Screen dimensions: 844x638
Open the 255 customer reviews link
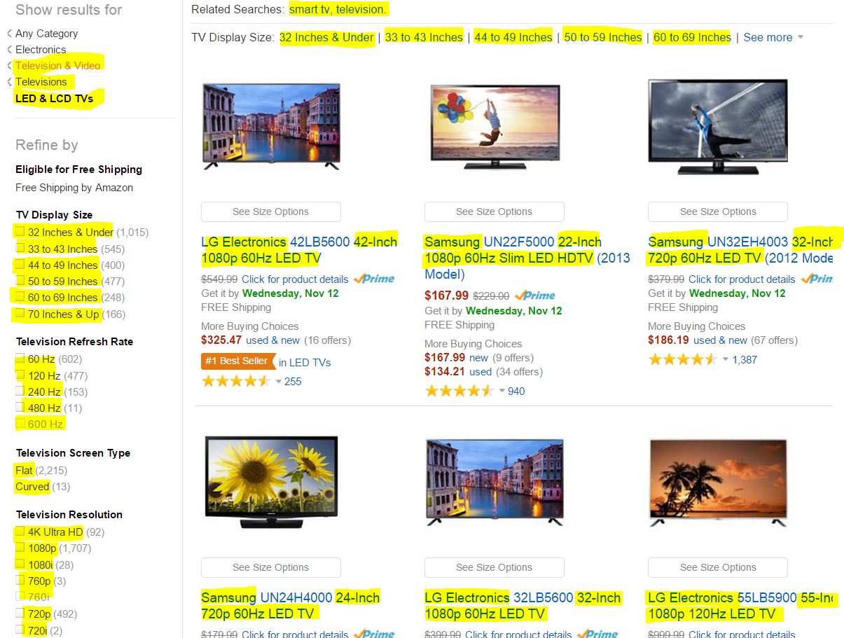tap(293, 382)
